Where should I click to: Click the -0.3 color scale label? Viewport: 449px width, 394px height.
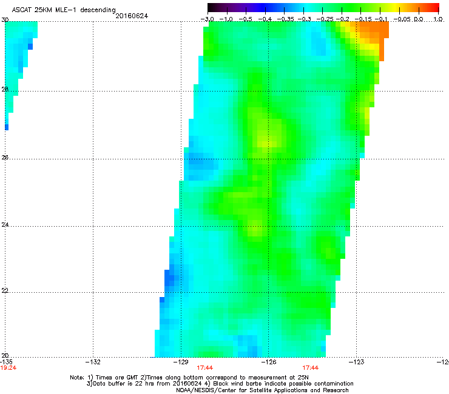pos(304,19)
